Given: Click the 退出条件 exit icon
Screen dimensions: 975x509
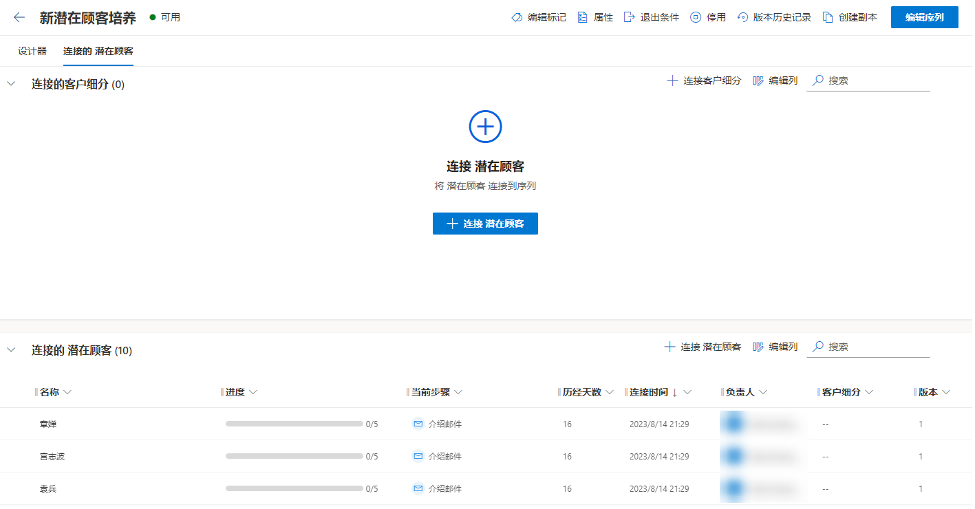Looking at the screenshot, I should point(629,17).
